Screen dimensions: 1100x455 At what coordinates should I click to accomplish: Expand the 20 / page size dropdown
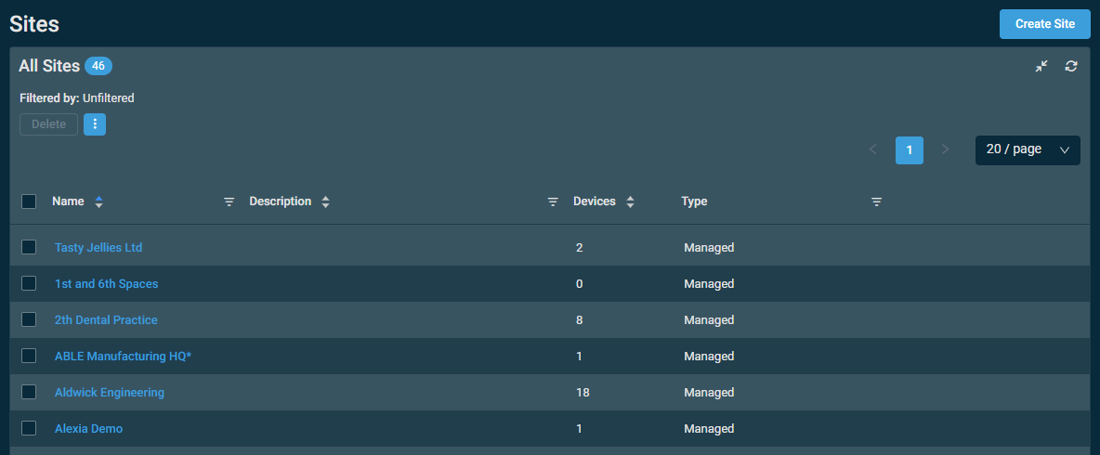pos(1028,149)
